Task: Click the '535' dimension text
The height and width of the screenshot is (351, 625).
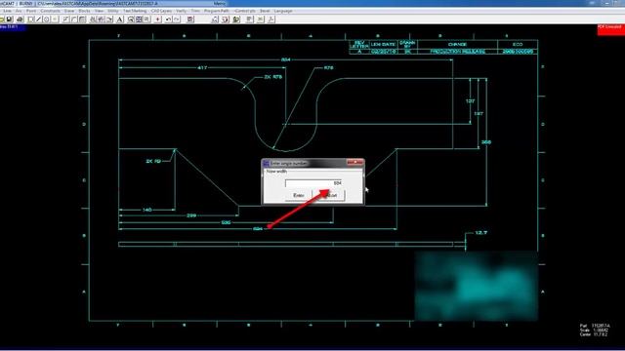Action: tap(226, 222)
